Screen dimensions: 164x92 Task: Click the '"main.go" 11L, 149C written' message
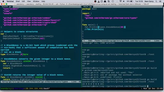98,43
